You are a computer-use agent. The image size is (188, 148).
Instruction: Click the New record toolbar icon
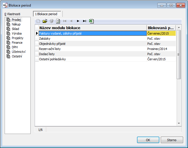pos(38,21)
